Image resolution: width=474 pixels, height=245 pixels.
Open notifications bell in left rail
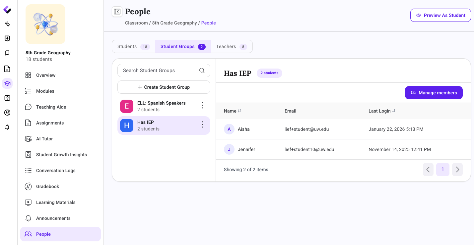7,127
